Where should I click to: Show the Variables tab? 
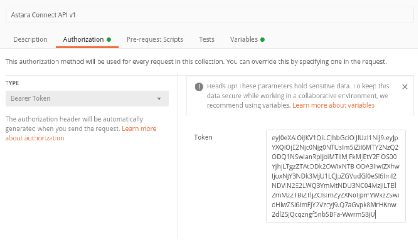(x=244, y=39)
